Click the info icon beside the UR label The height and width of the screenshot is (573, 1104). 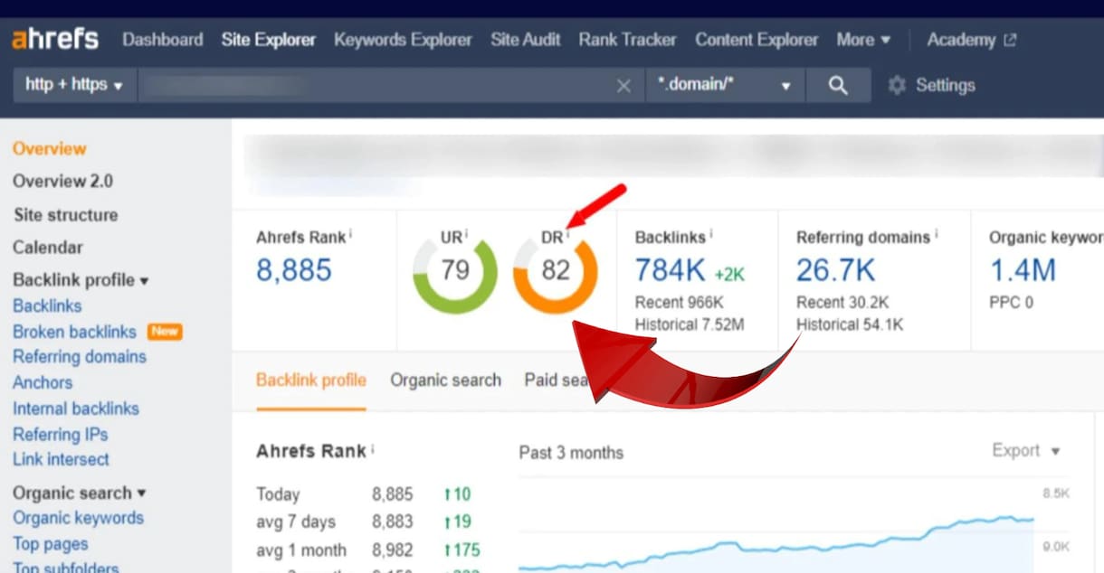tap(467, 235)
